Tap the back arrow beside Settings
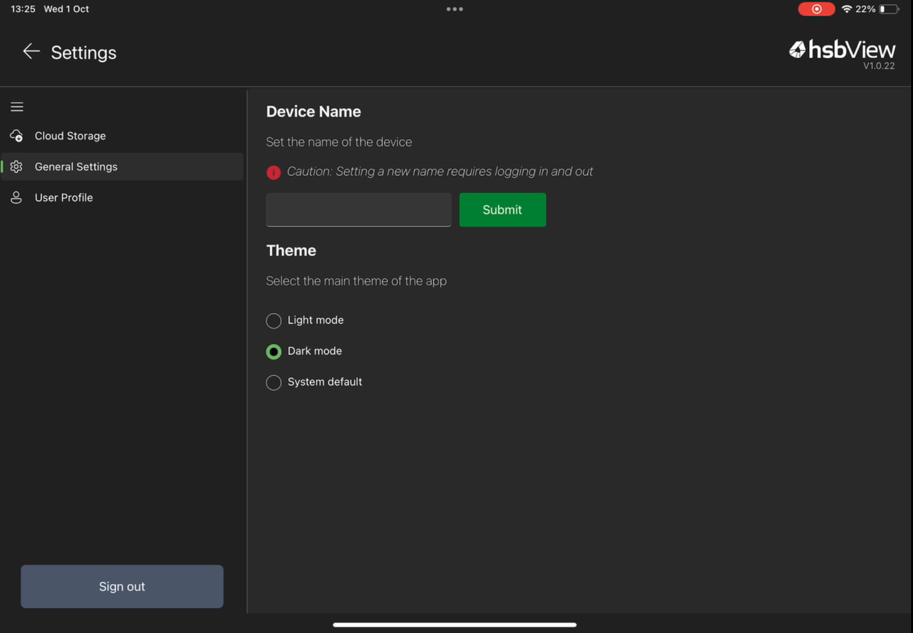 (31, 51)
